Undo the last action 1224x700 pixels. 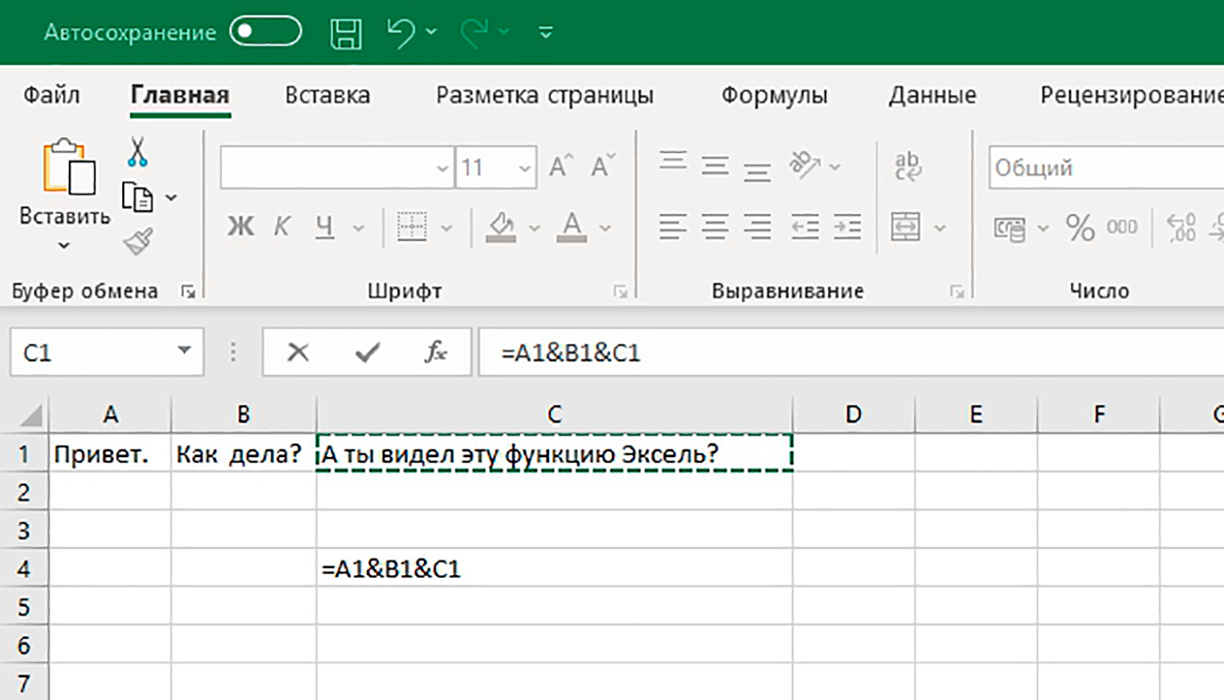point(401,32)
